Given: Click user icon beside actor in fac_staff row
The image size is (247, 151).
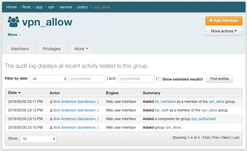Looking at the screenshot, I should (x=51, y=110).
